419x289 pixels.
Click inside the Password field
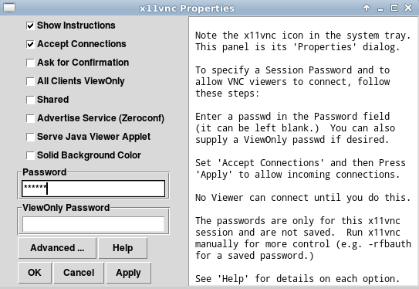[93, 189]
